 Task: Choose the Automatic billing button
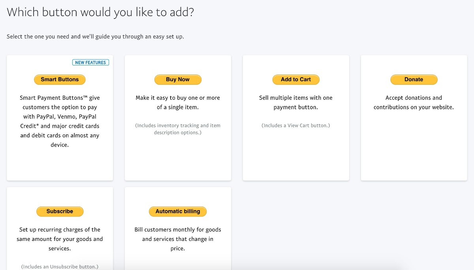178,212
